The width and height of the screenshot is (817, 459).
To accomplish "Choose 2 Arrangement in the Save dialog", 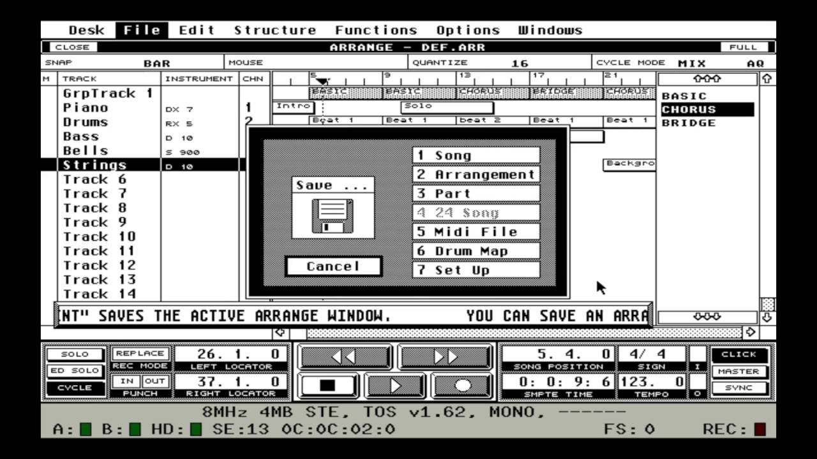I will (476, 174).
